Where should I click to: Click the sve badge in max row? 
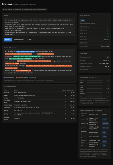tap(104, 146)
